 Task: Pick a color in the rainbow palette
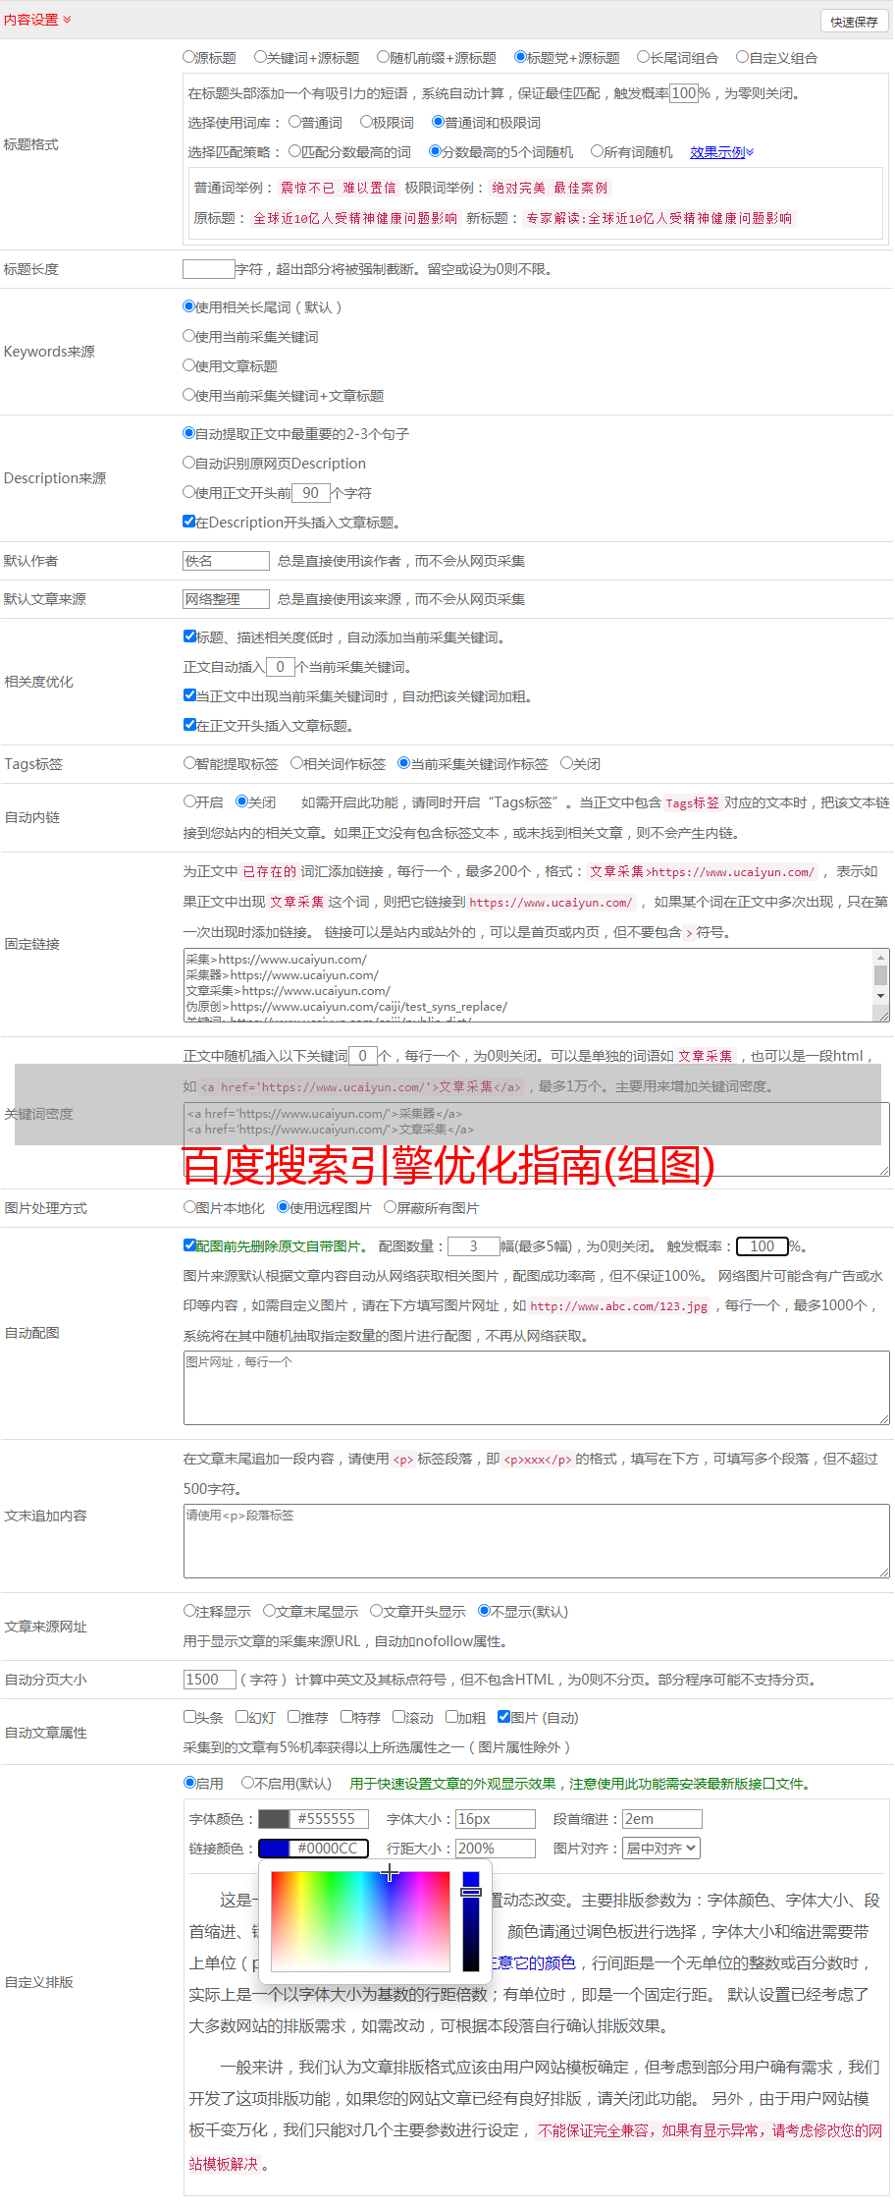(x=360, y=1920)
